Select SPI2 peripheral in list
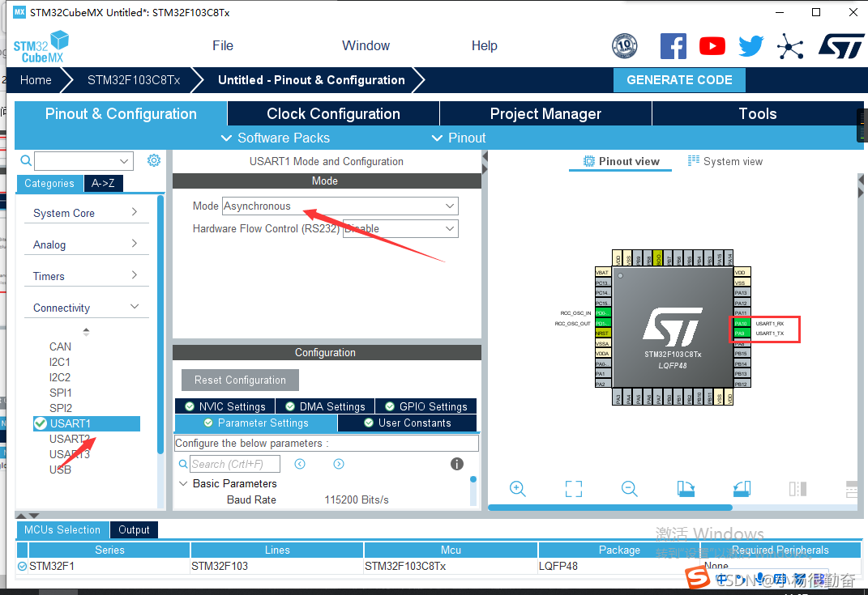Viewport: 868px width, 595px height. pyautogui.click(x=60, y=408)
